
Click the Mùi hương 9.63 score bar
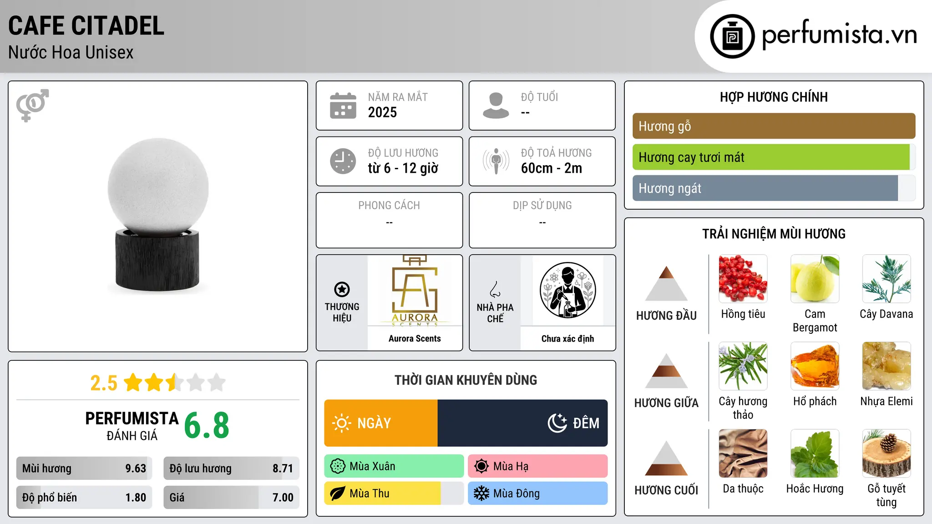(84, 469)
